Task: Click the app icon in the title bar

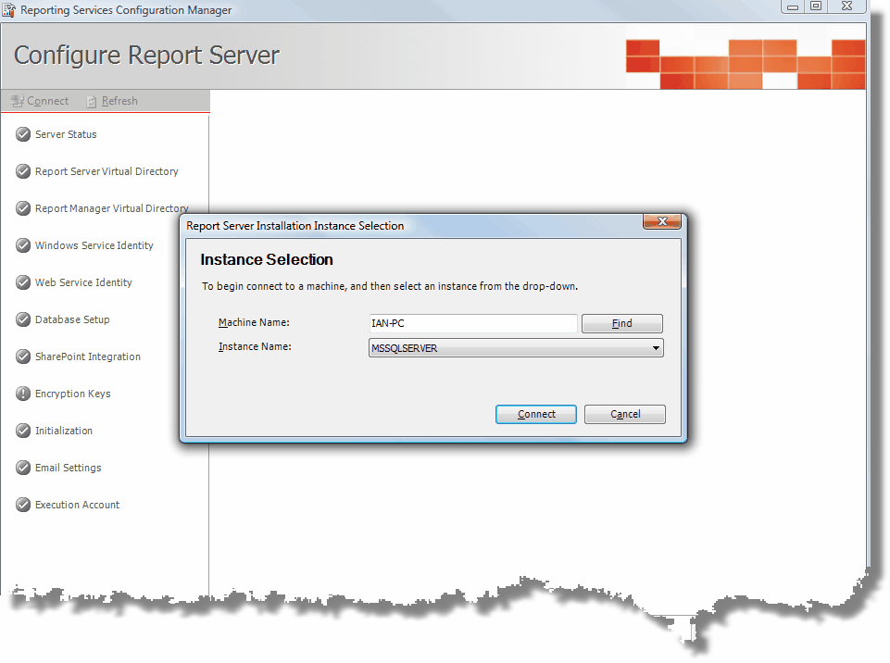Action: (x=9, y=10)
